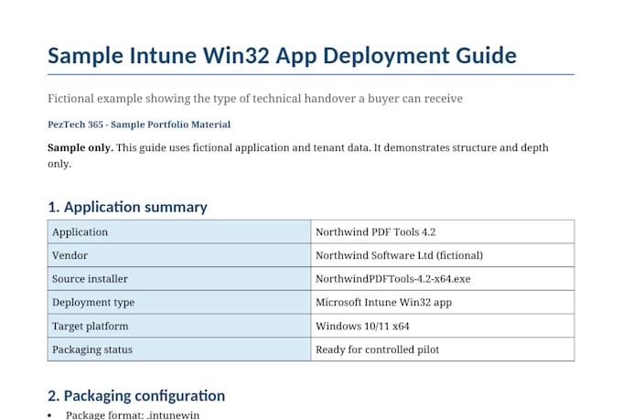
Task: Click 'Windows 10/11 x64' value
Action: pos(362,326)
